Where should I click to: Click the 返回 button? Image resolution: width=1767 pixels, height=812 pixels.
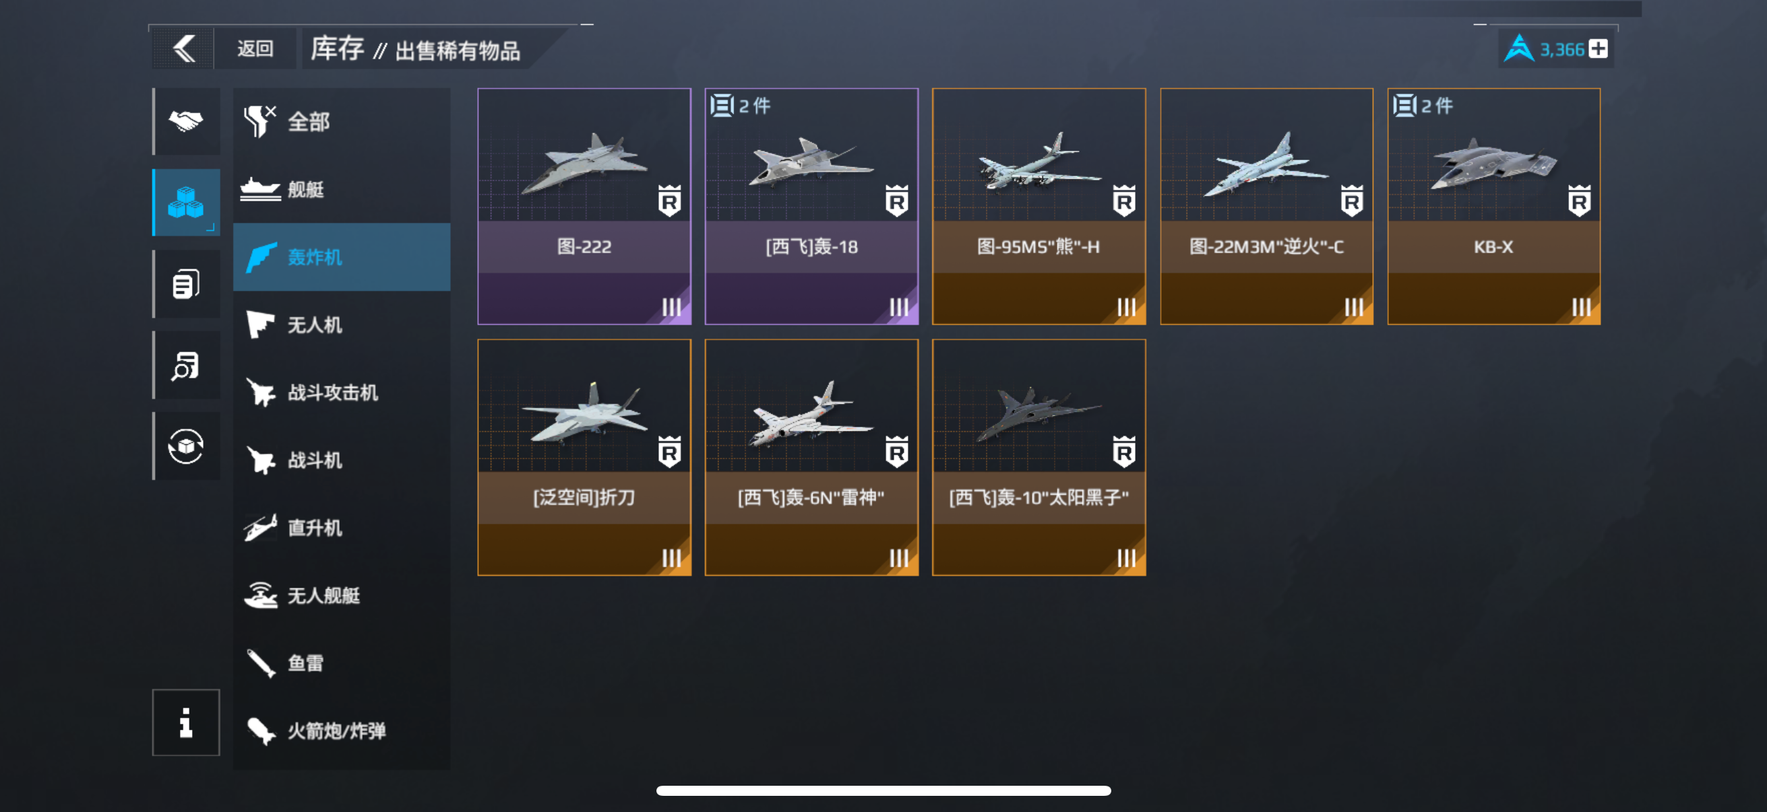coord(255,48)
